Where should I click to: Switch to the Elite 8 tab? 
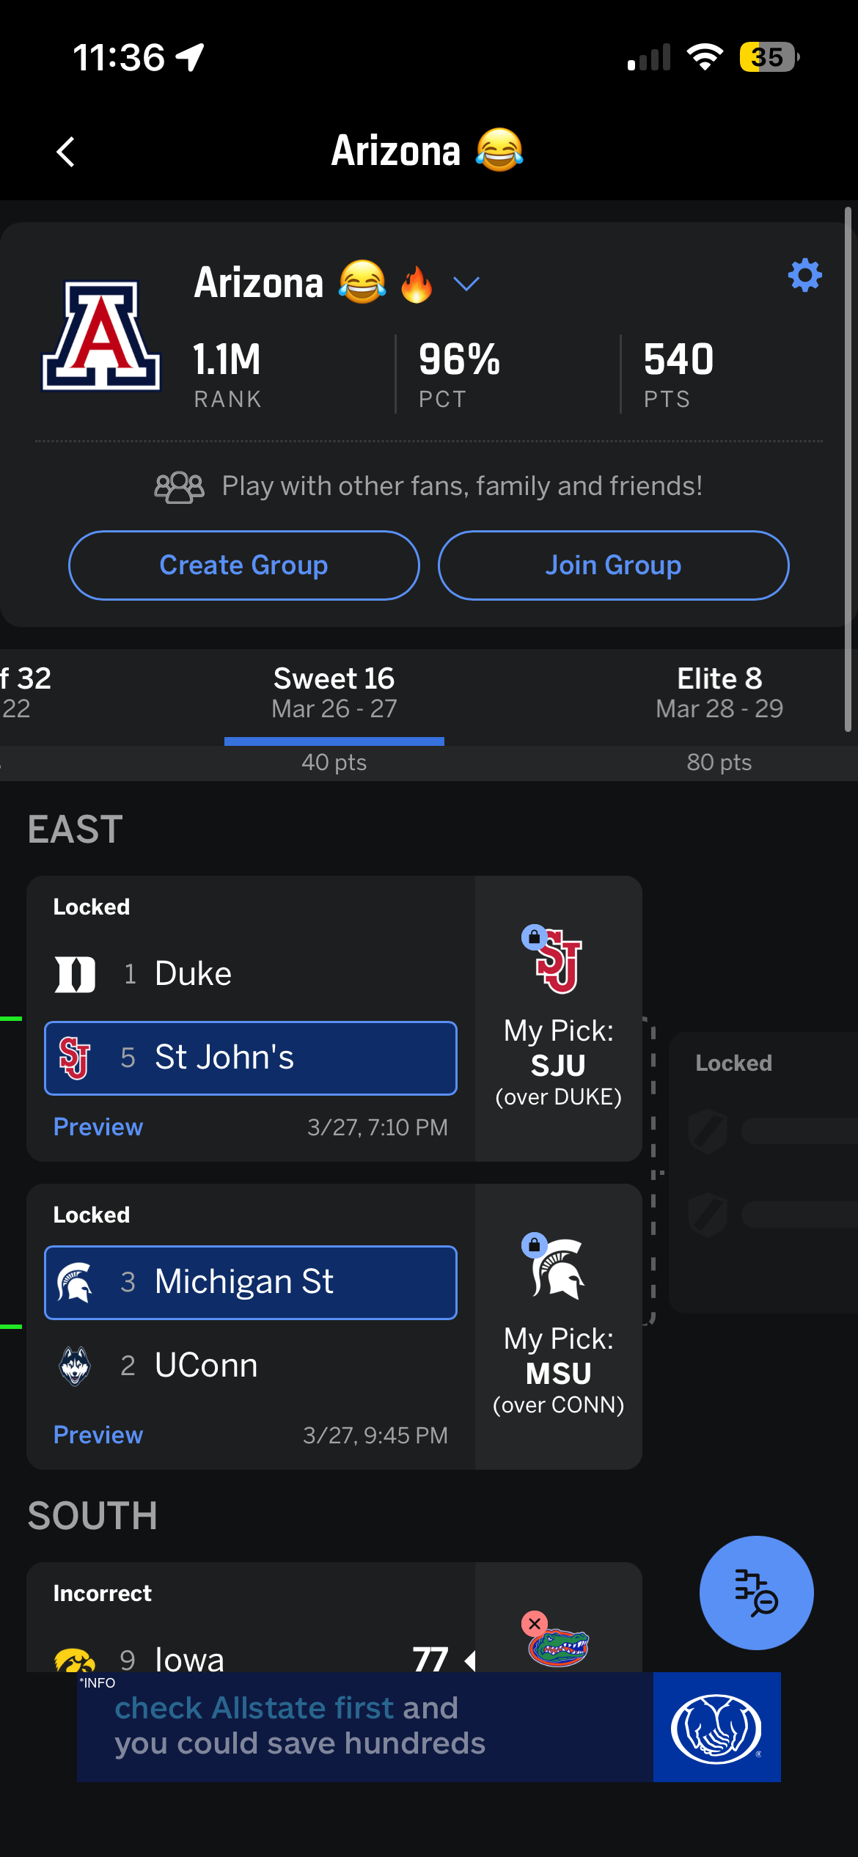pyautogui.click(x=719, y=692)
